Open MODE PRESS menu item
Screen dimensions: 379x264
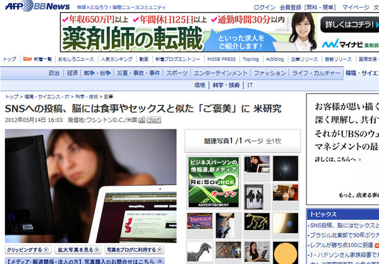pyautogui.click(x=222, y=59)
